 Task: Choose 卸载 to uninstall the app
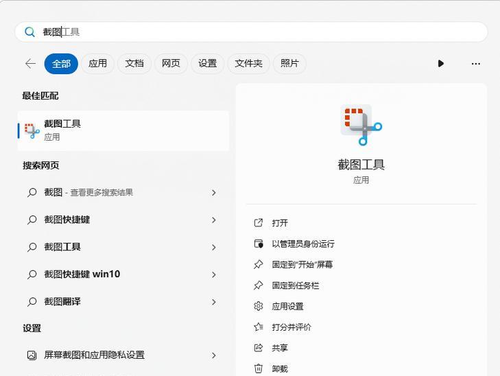280,369
